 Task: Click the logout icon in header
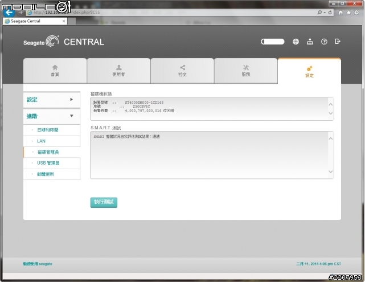click(x=338, y=42)
